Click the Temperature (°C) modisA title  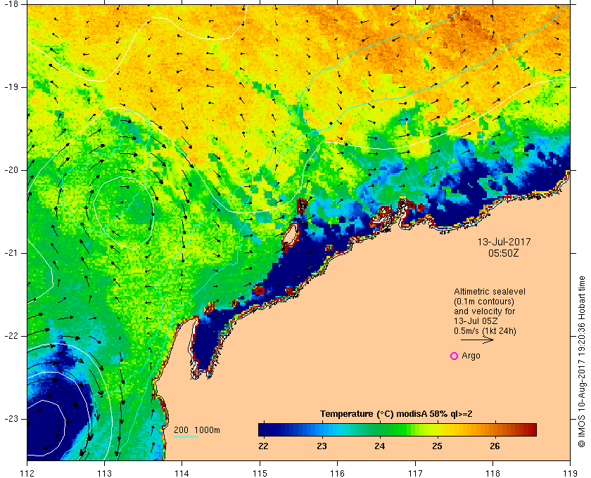[x=396, y=414]
